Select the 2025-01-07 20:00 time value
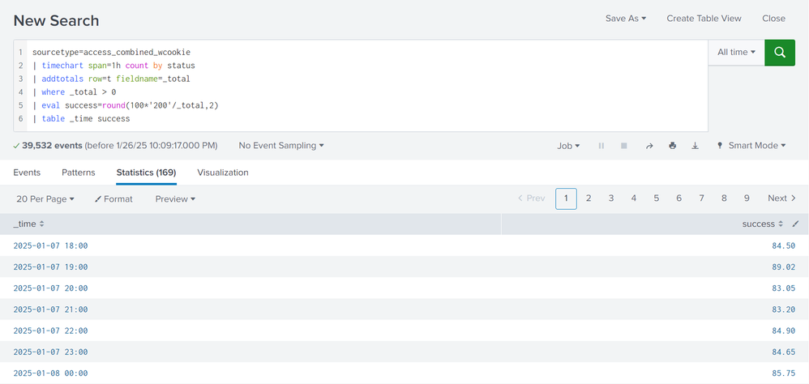The height and width of the screenshot is (384, 809). pos(50,288)
